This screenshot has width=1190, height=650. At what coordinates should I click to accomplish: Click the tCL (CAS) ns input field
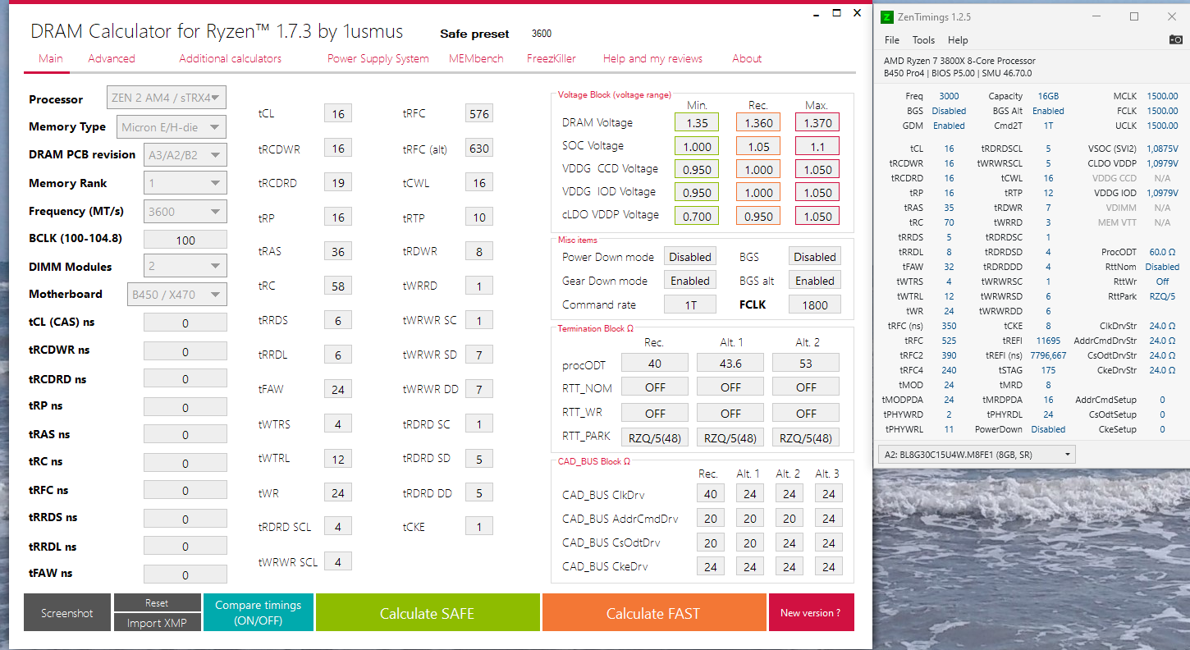(185, 323)
